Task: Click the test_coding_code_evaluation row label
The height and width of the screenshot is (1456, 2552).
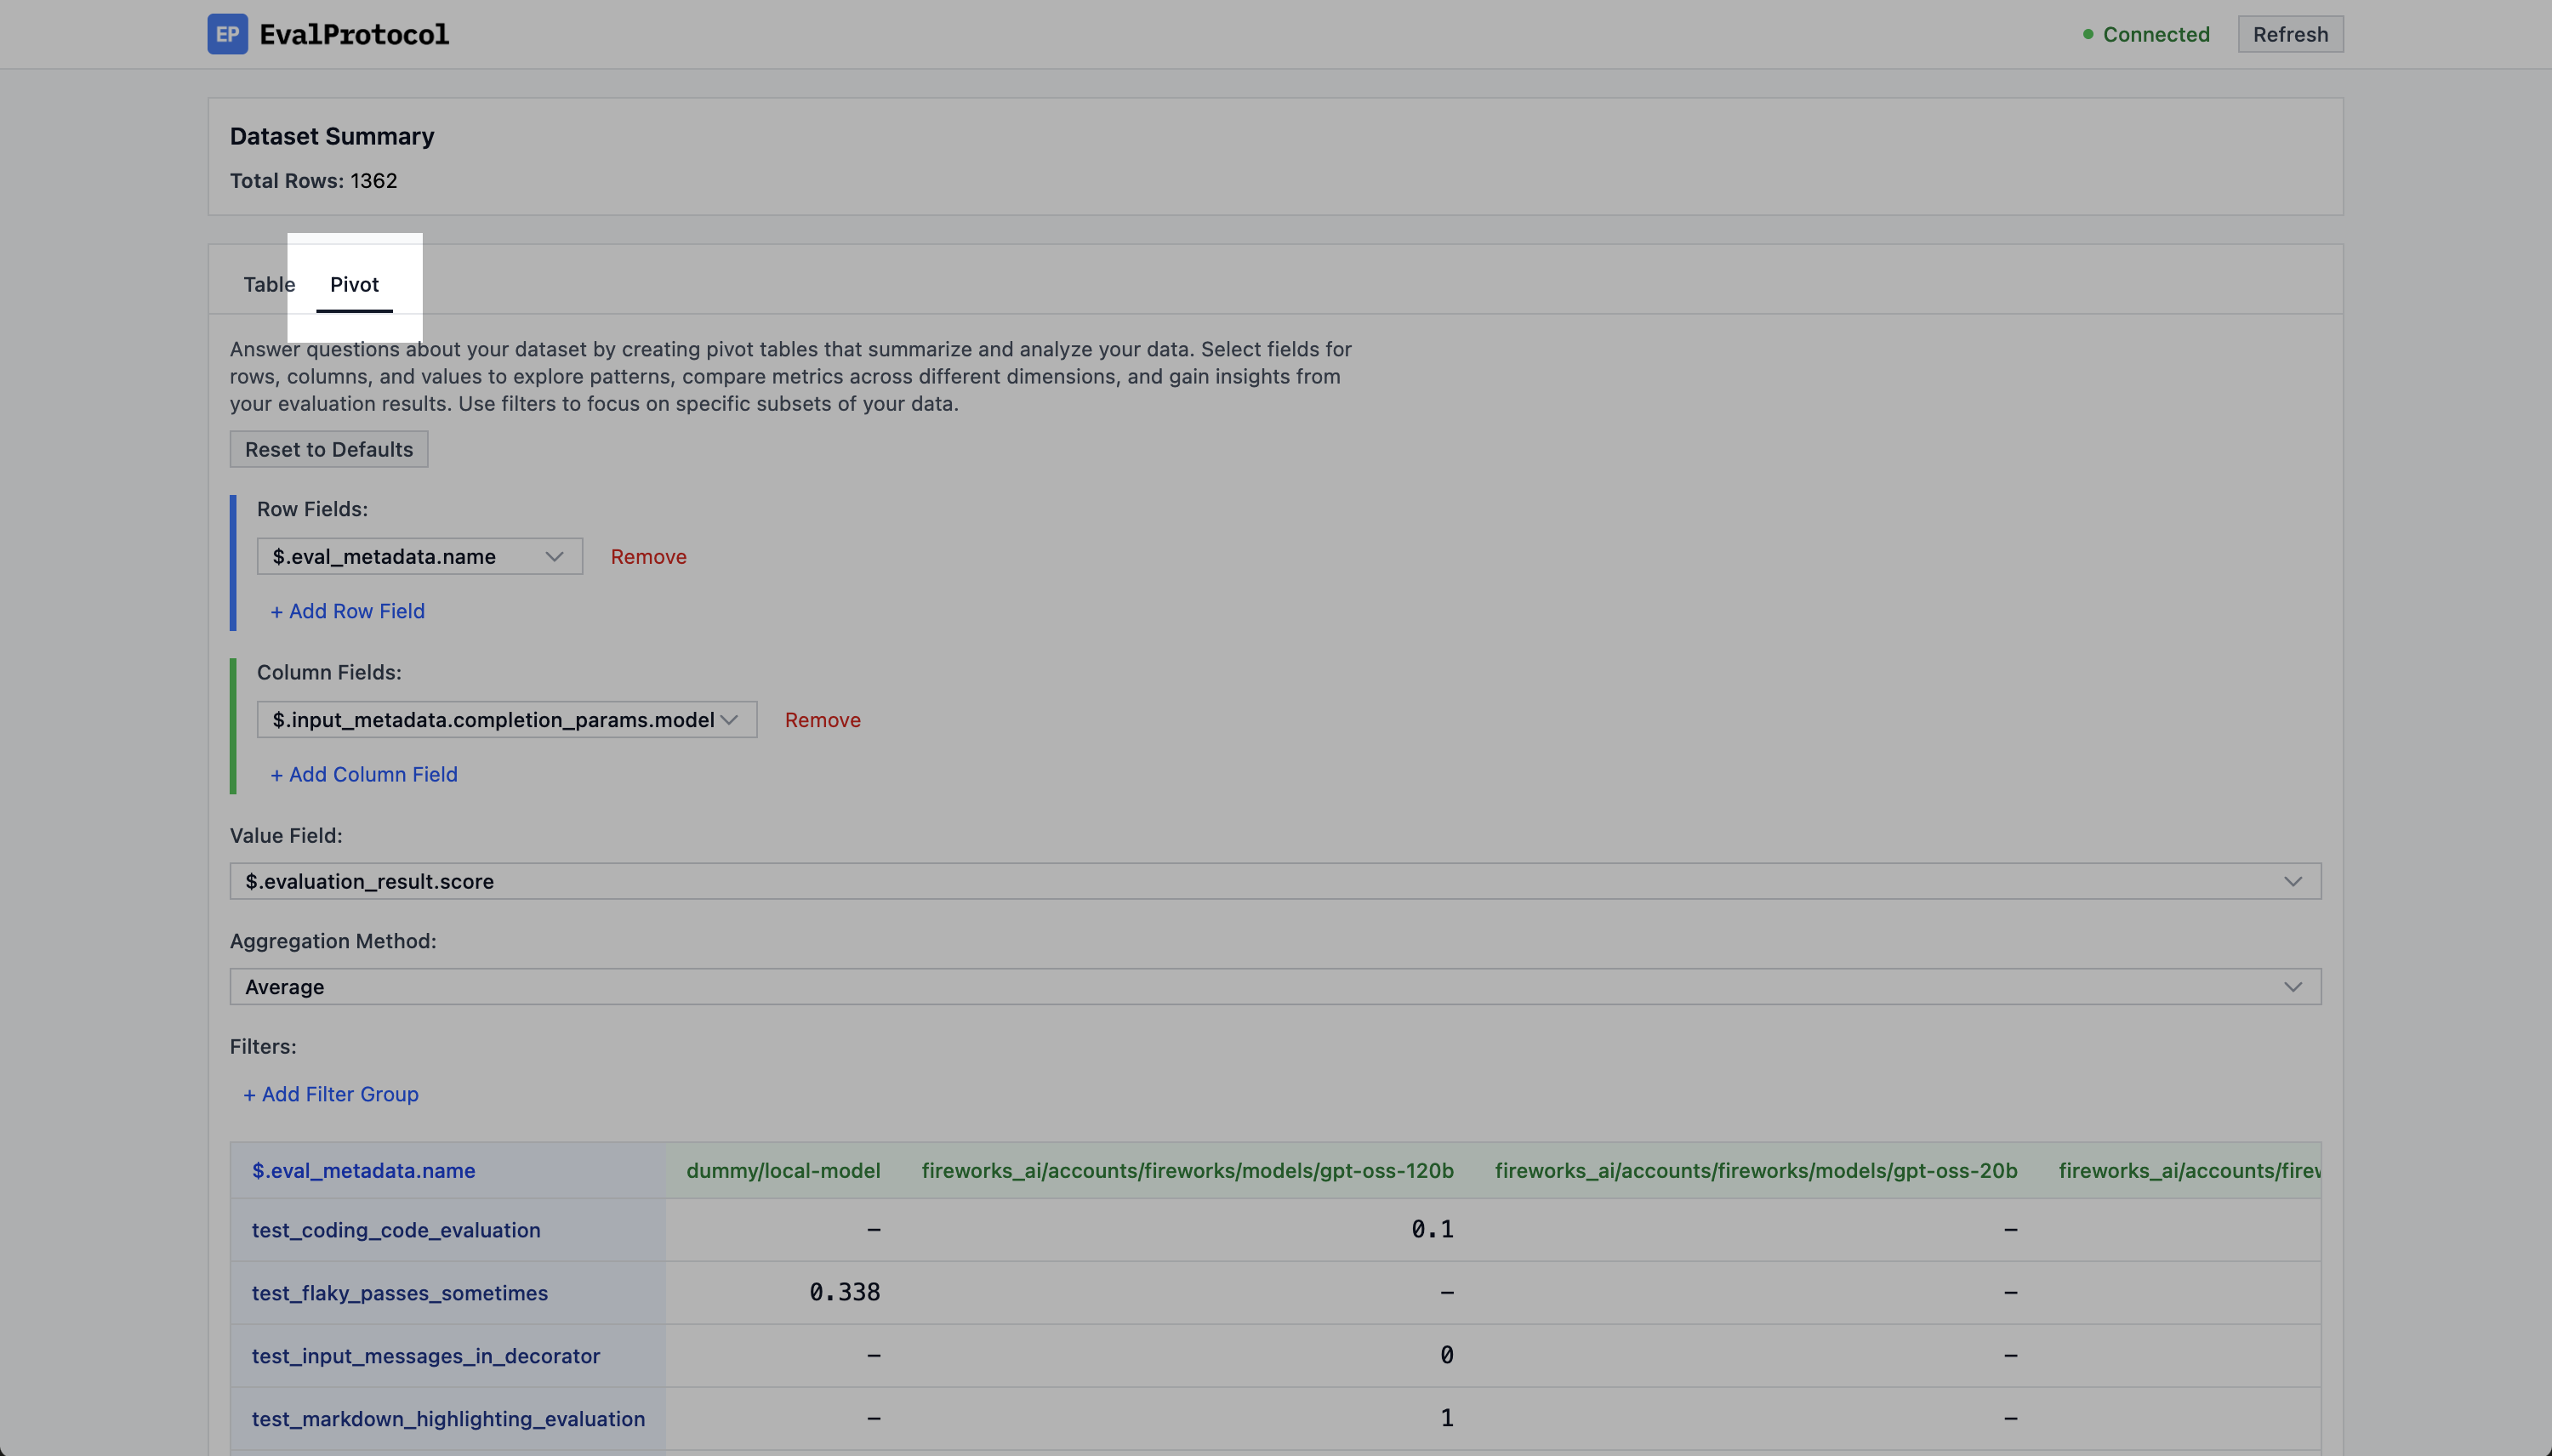Action: tap(395, 1230)
